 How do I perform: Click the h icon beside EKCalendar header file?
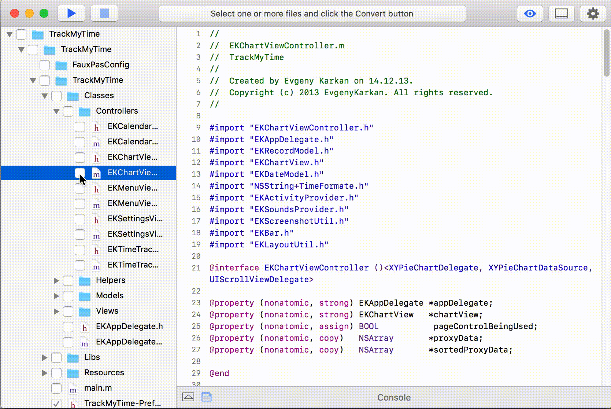click(96, 127)
